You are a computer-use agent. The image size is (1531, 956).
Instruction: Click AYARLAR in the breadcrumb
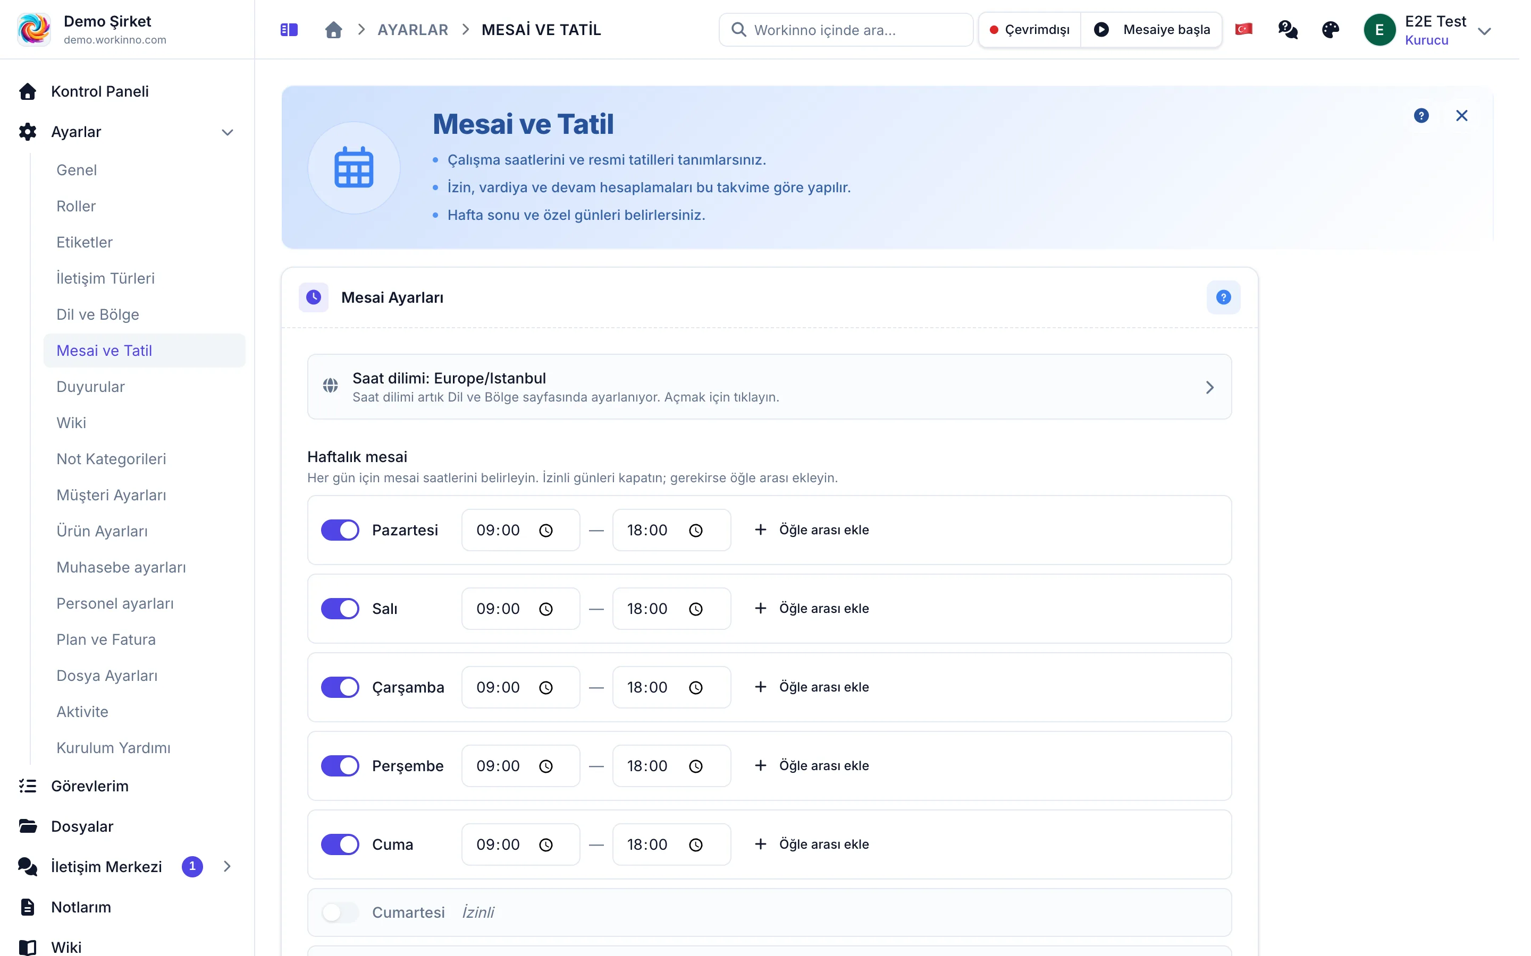(413, 30)
